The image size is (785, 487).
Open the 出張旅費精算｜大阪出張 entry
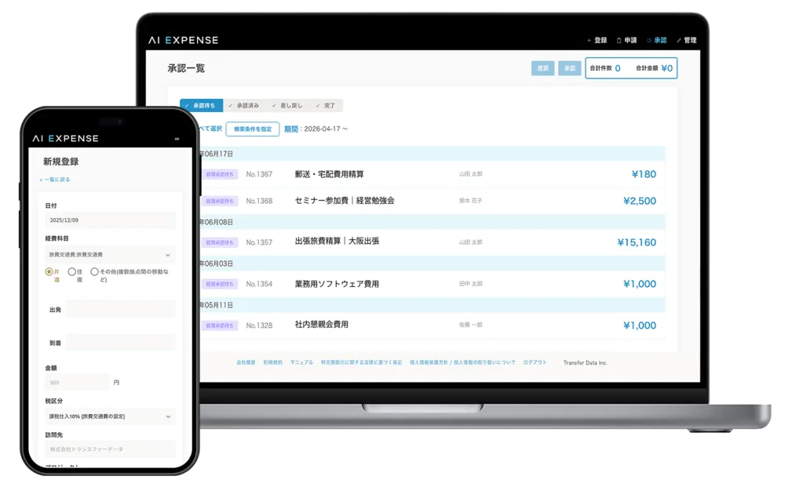(337, 241)
